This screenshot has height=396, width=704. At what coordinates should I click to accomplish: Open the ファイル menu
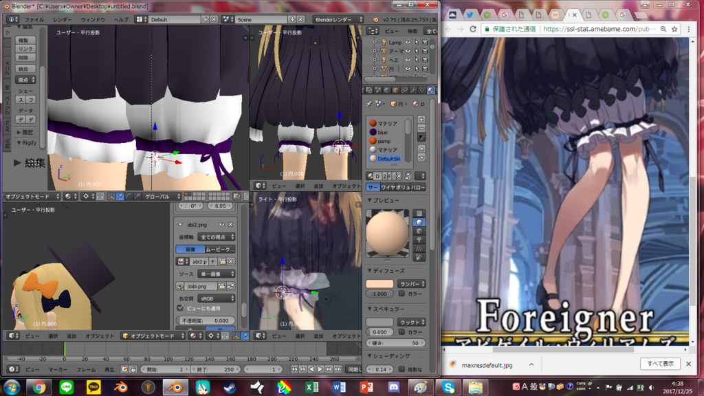pos(34,20)
